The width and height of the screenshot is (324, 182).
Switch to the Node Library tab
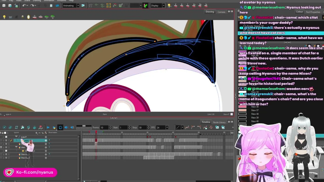point(219,122)
